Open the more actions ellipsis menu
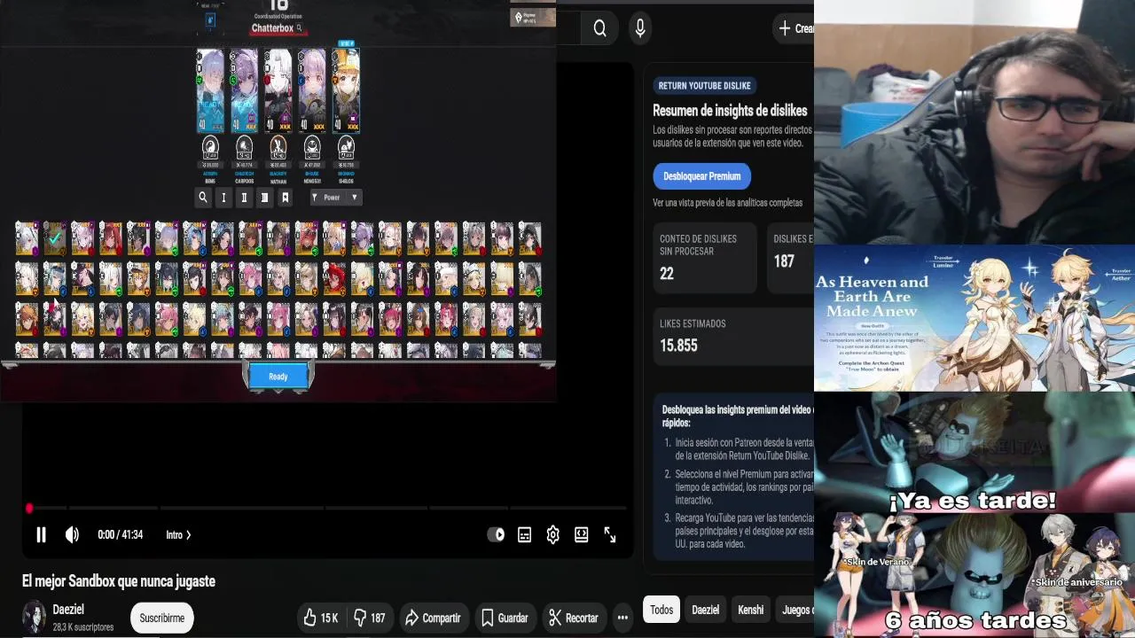 tap(622, 618)
